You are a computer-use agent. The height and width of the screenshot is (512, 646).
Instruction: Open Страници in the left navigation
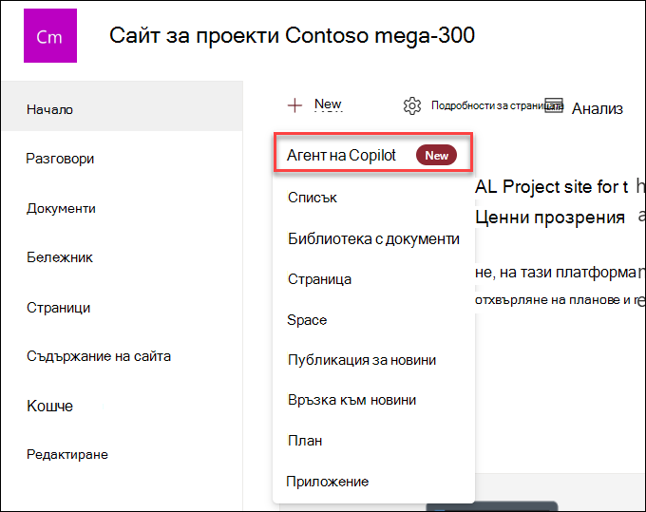[x=58, y=308]
